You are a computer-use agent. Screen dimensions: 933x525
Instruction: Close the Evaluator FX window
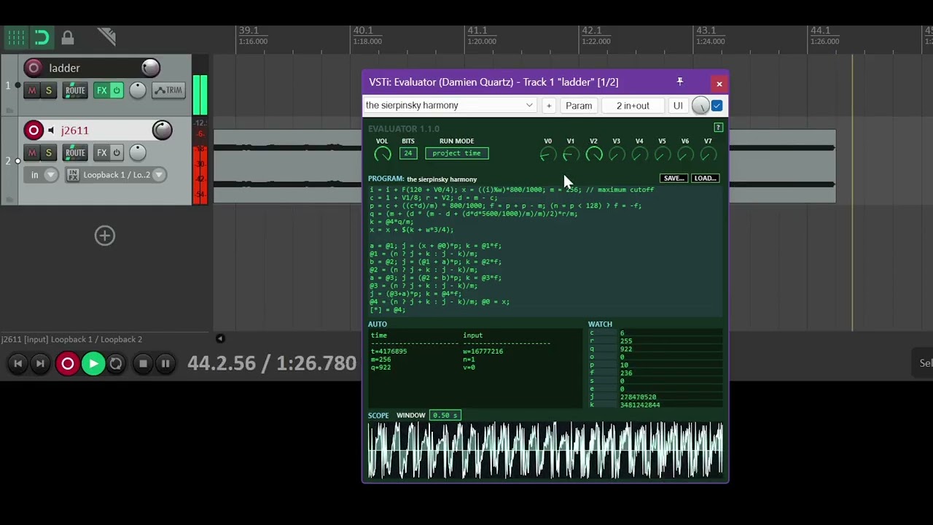pos(719,84)
